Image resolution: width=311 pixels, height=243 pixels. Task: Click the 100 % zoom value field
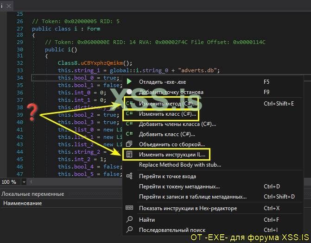click(x=11, y=182)
